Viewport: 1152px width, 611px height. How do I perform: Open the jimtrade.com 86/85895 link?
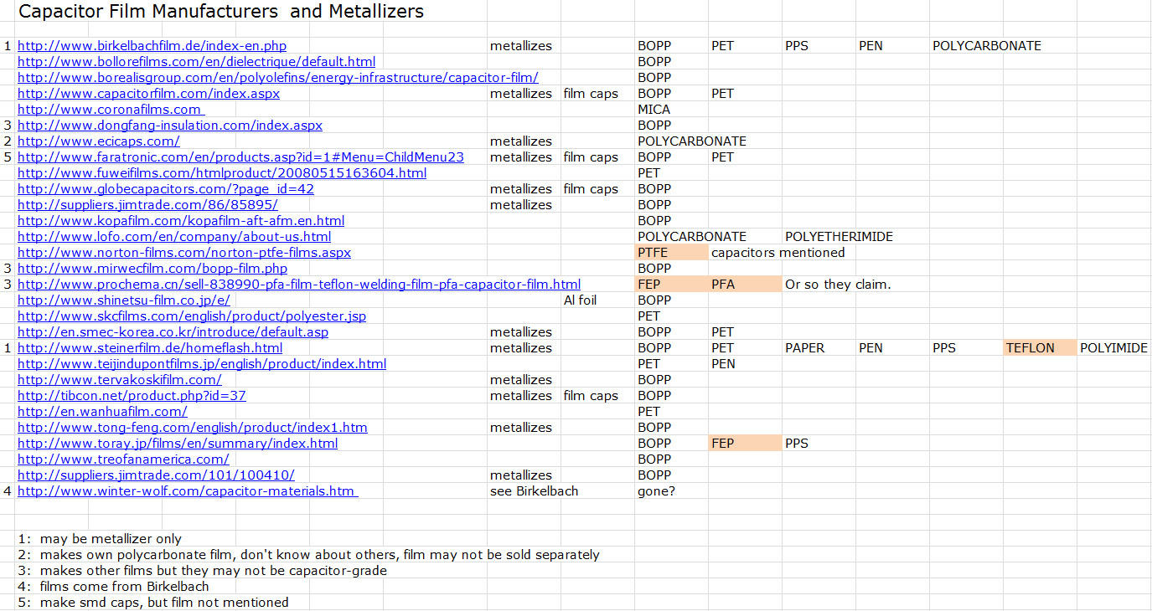click(x=147, y=205)
